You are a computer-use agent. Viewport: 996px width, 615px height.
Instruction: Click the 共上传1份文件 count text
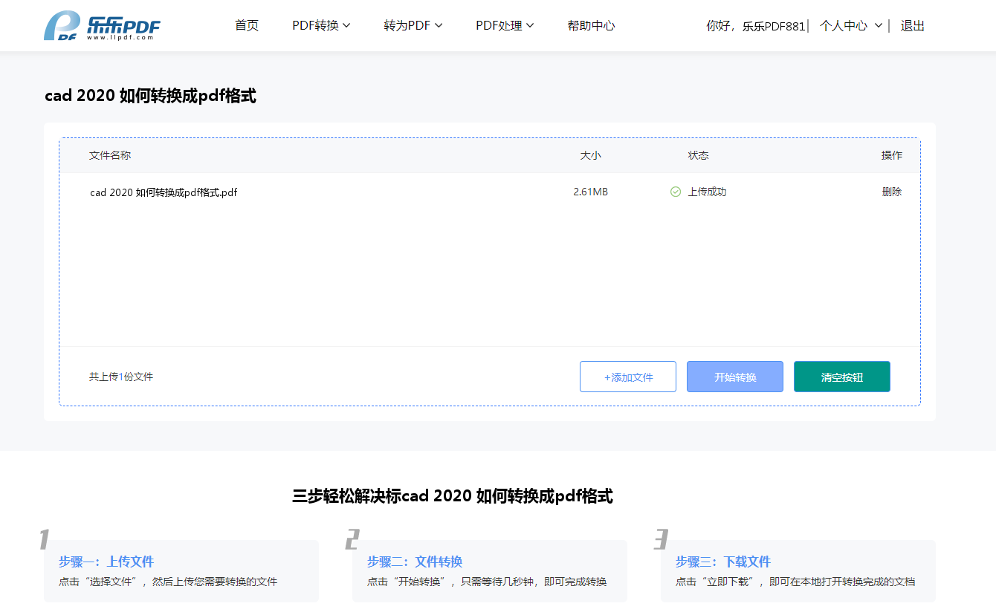tap(121, 377)
